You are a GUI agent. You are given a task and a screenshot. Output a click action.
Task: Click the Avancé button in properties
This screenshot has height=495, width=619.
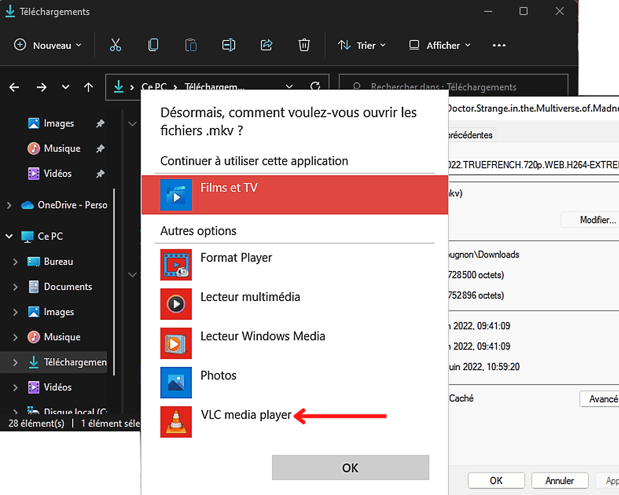click(600, 399)
